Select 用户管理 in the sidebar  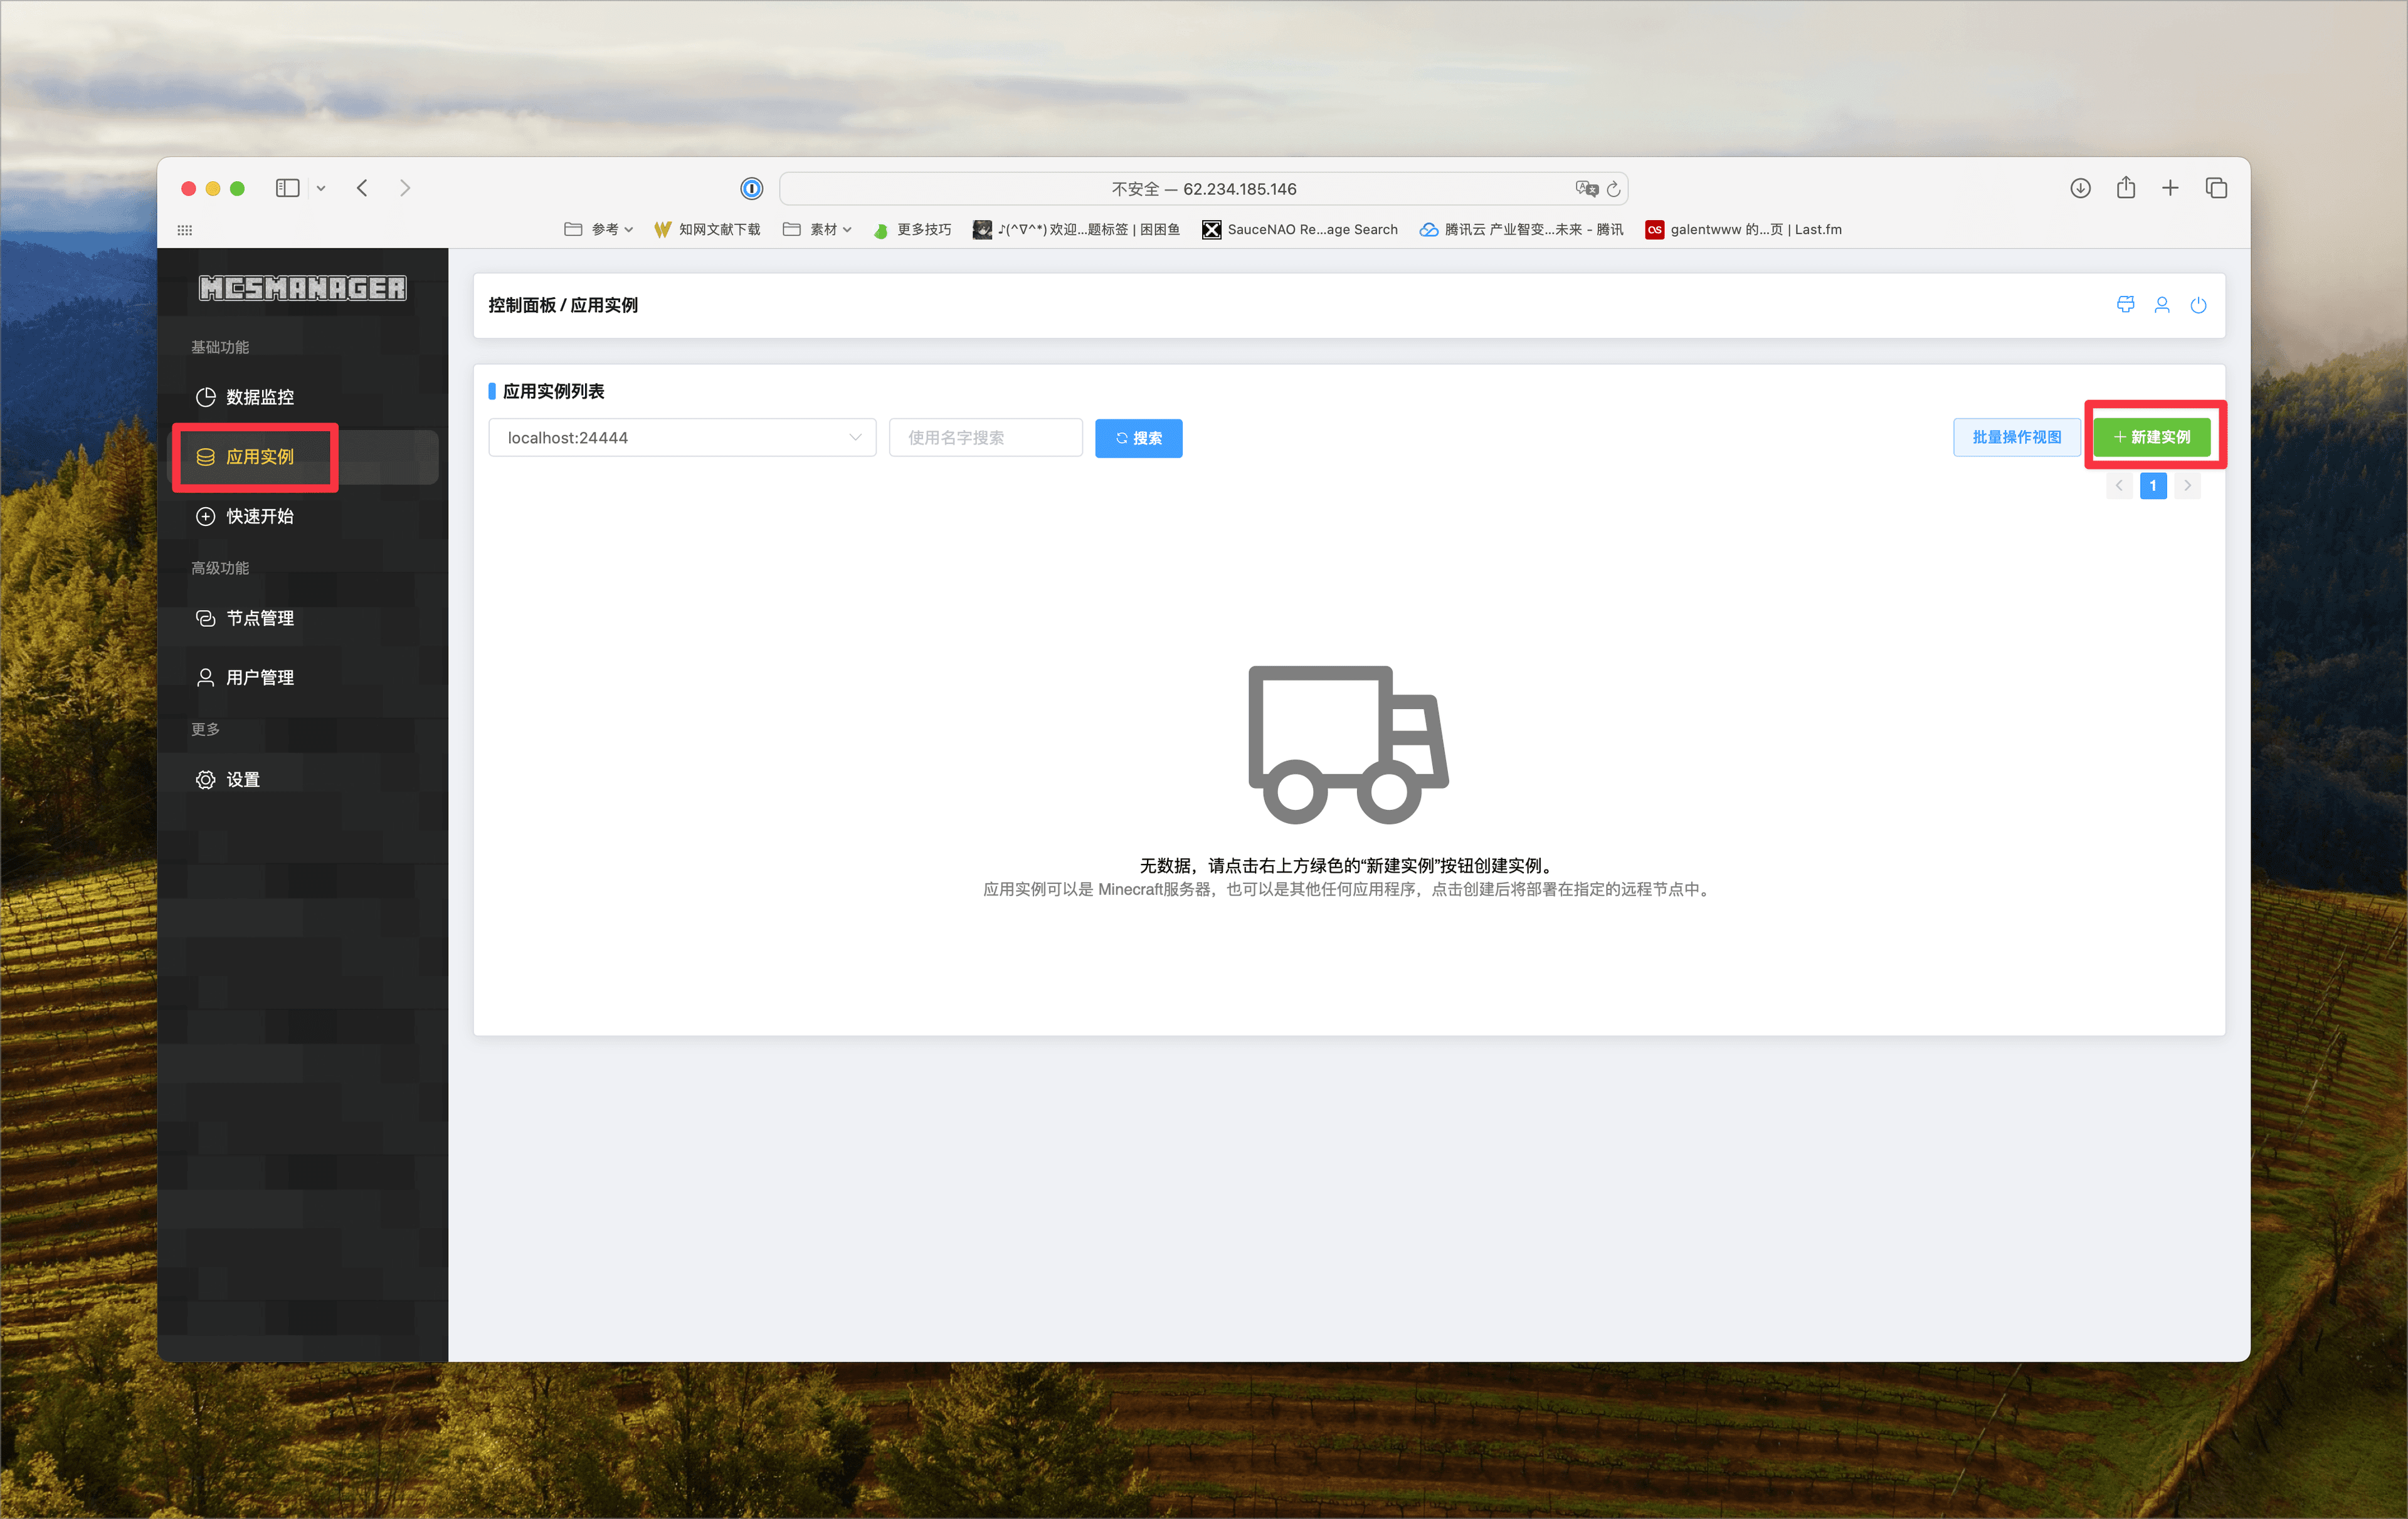[259, 678]
